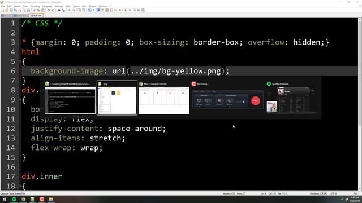
Task: Zoom out using the toolbar icon
Action: coord(74,10)
